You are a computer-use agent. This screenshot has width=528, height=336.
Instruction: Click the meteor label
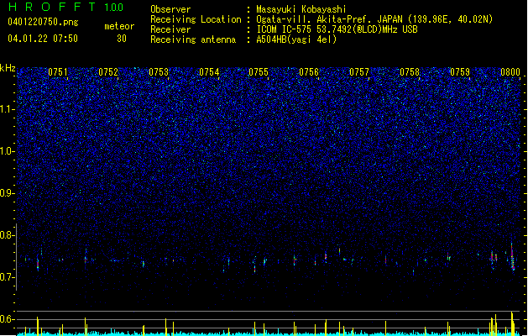click(x=119, y=26)
